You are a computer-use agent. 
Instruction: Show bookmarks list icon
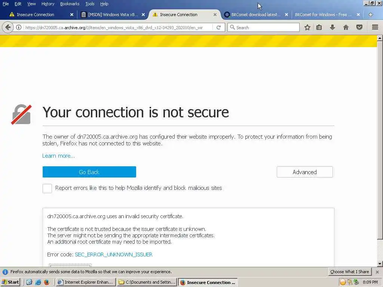[319, 27]
